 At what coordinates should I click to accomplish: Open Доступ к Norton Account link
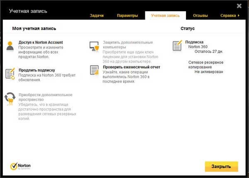[41, 42]
